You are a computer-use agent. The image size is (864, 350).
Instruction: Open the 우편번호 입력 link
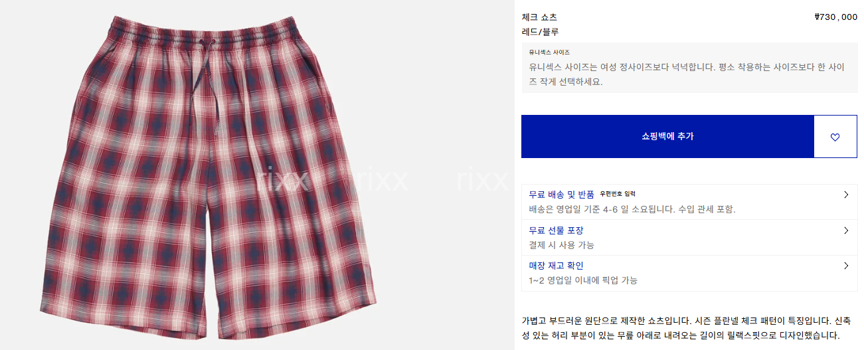[618, 195]
